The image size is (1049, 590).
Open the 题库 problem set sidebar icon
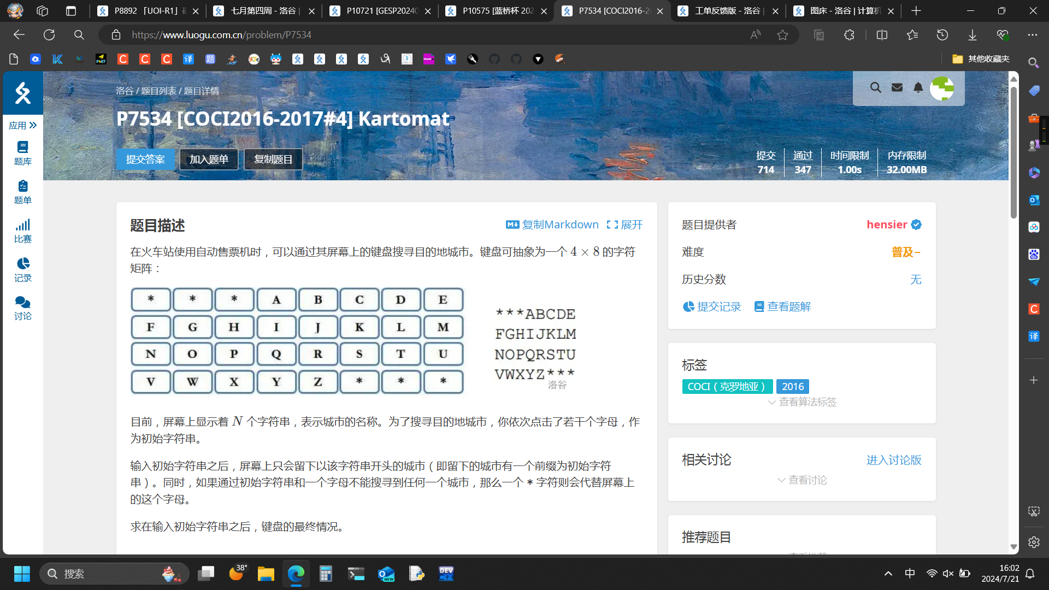(22, 153)
